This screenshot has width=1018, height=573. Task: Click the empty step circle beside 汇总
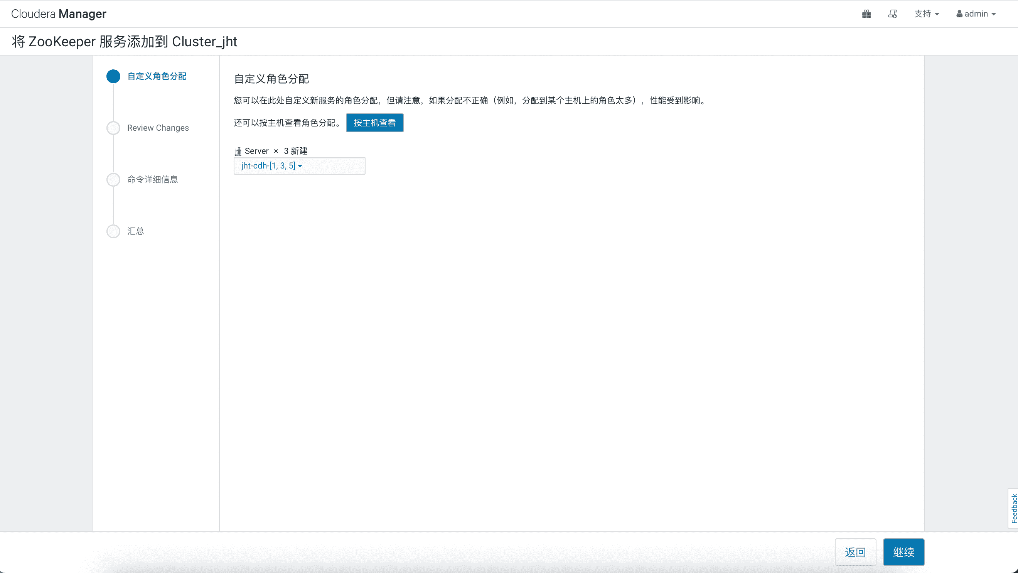click(x=113, y=231)
